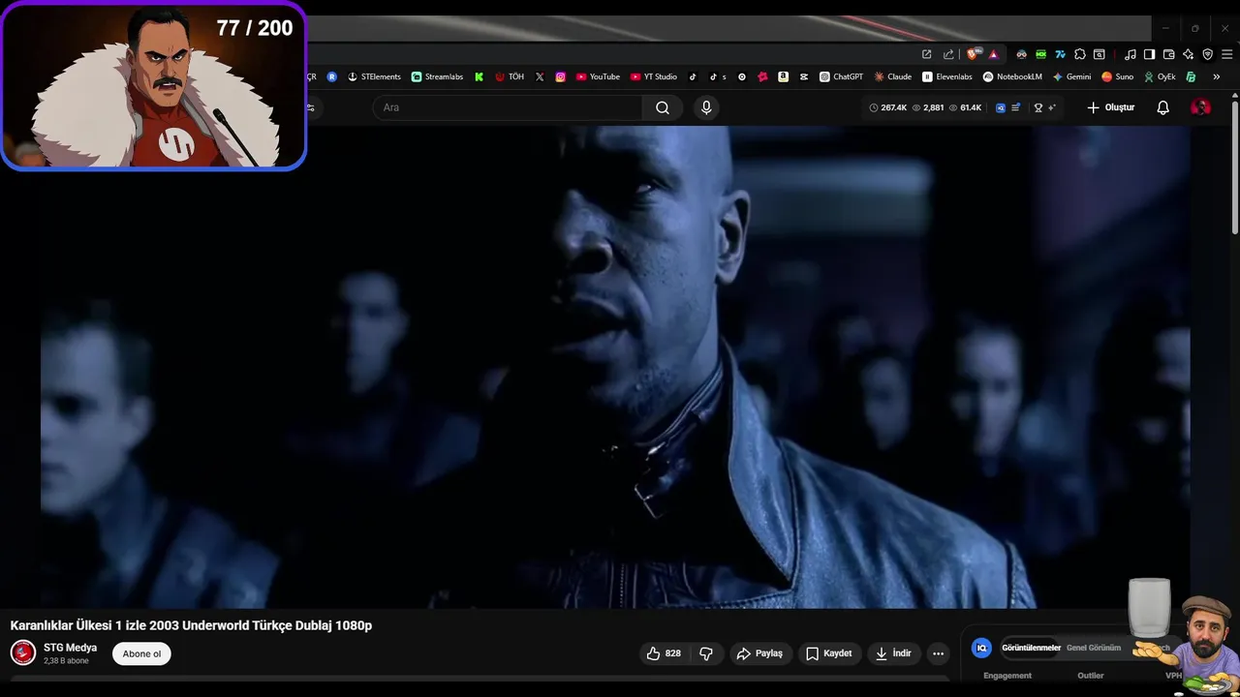Screen dimensions: 1240x697
Task: Like the video (828)
Action: (664, 653)
